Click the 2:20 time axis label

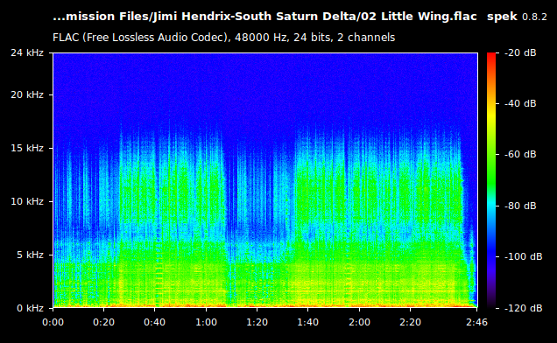point(410,322)
